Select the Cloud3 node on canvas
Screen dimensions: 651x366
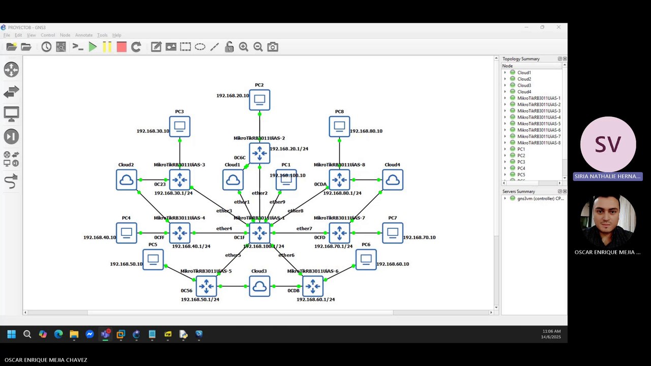click(x=259, y=286)
